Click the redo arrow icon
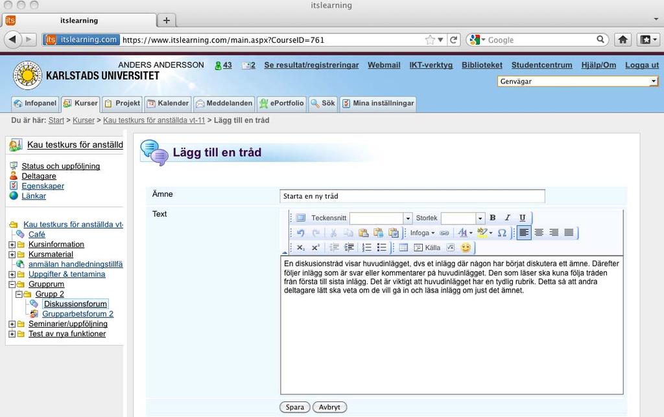The width and height of the screenshot is (664, 417). [x=316, y=232]
